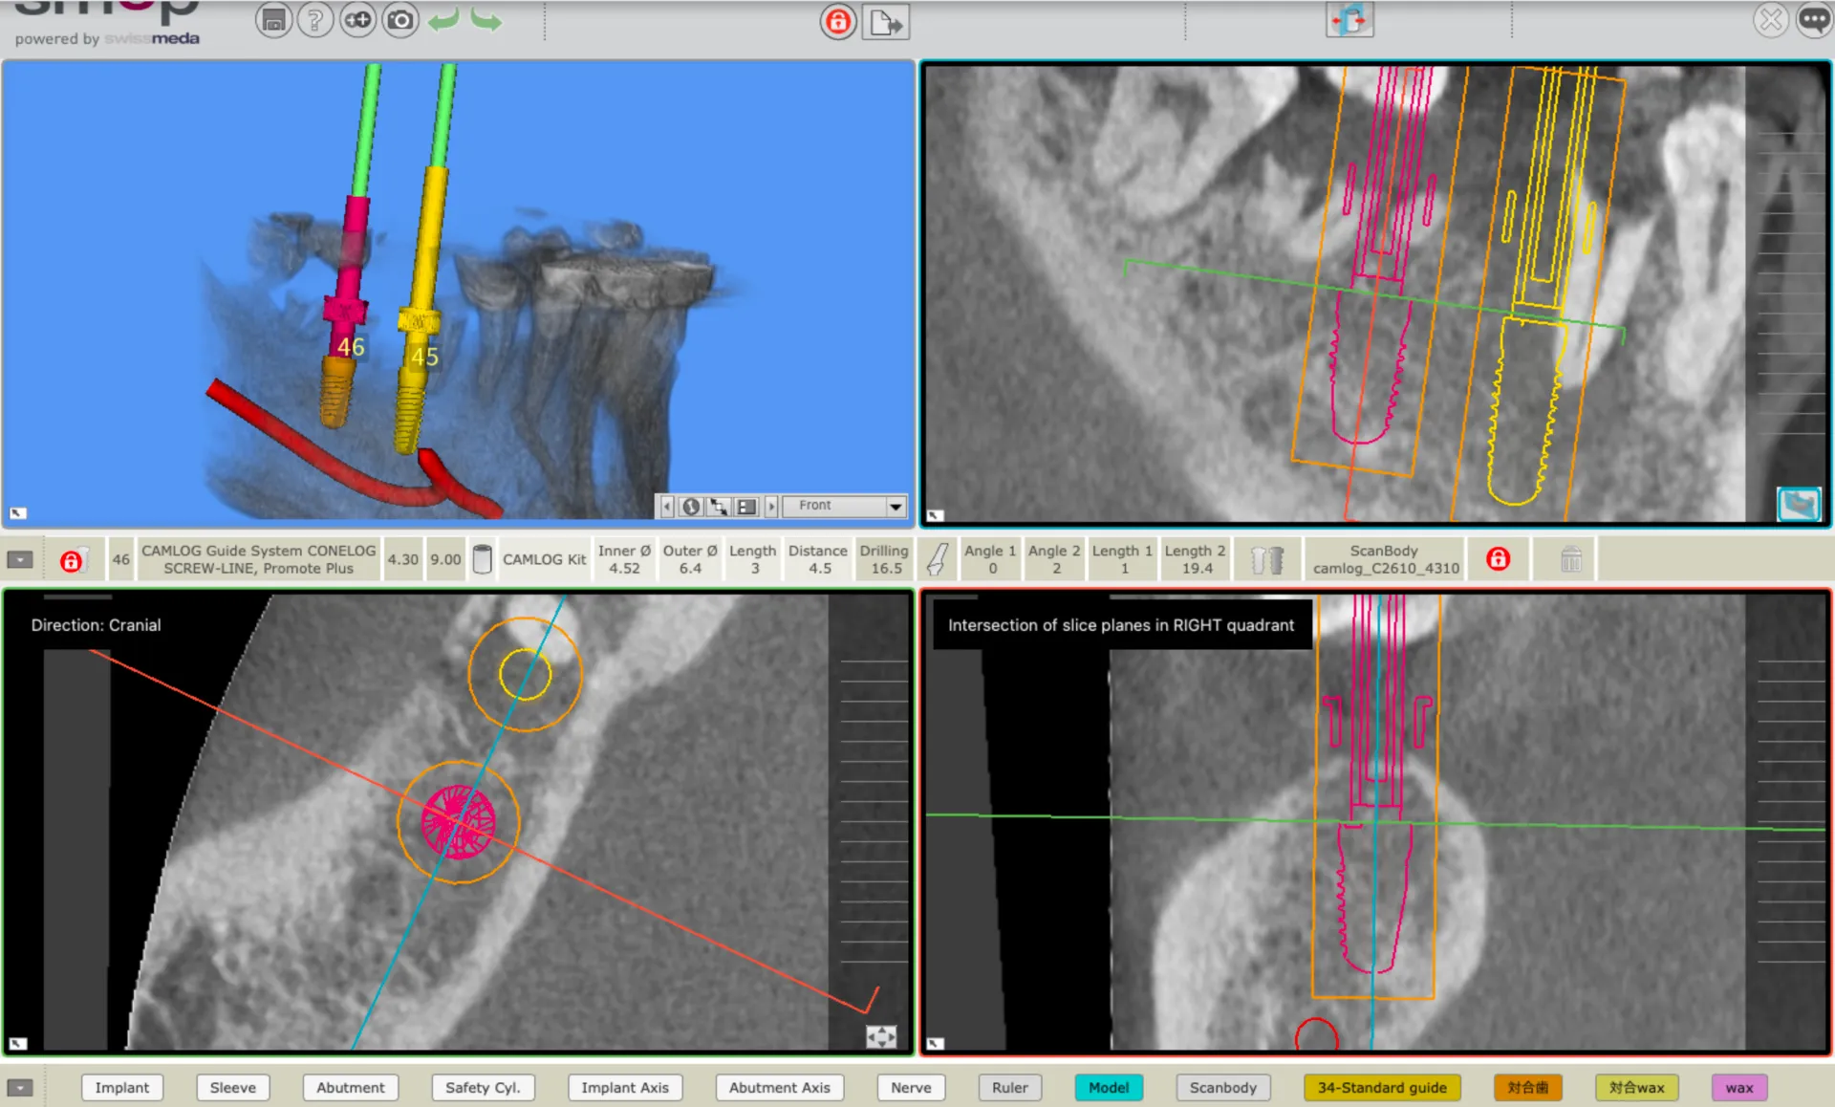1835x1107 pixels.
Task: Click the Implant Axis button
Action: tap(625, 1088)
